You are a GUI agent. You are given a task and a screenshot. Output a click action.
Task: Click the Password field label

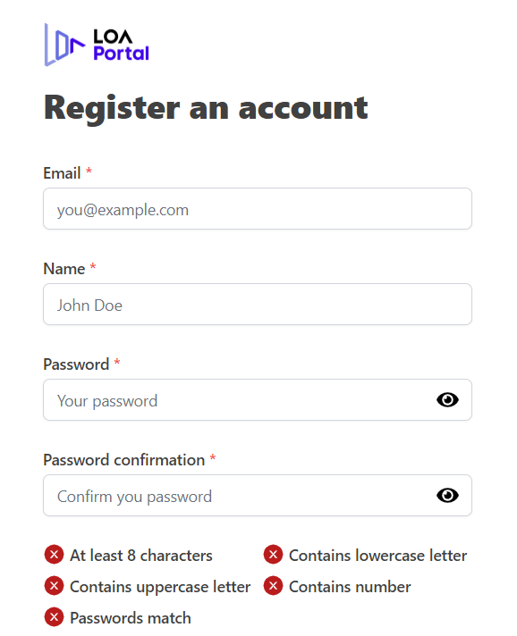click(76, 364)
